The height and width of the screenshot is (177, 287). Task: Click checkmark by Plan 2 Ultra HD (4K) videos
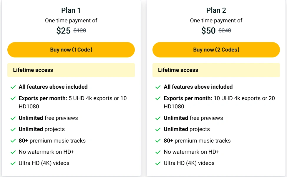point(158,163)
